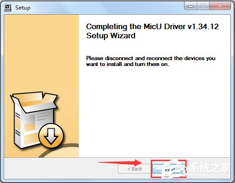Image resolution: width=235 pixels, height=183 pixels.
Task: Minimize the Setup window
Action: click(191, 6)
